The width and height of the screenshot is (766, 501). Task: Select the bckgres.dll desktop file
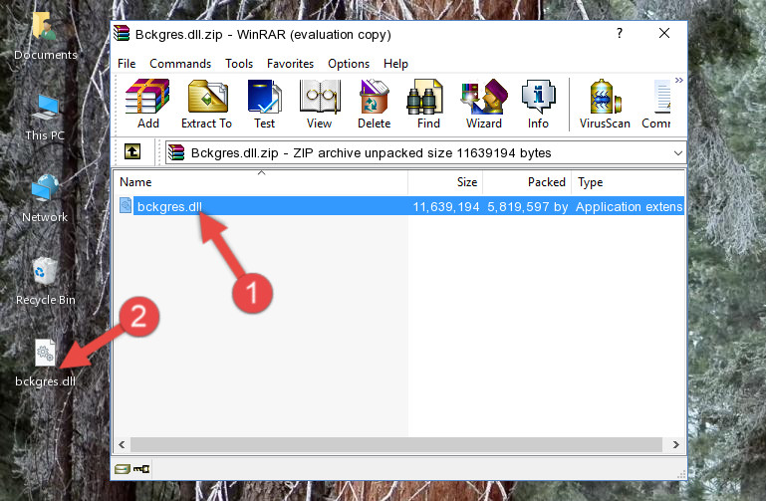tap(45, 364)
